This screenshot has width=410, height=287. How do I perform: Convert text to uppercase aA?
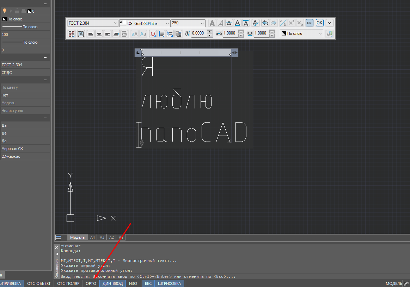click(134, 34)
